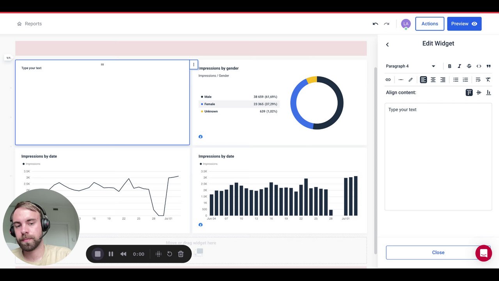Center-align the text
The image size is (499, 281).
[x=433, y=80]
